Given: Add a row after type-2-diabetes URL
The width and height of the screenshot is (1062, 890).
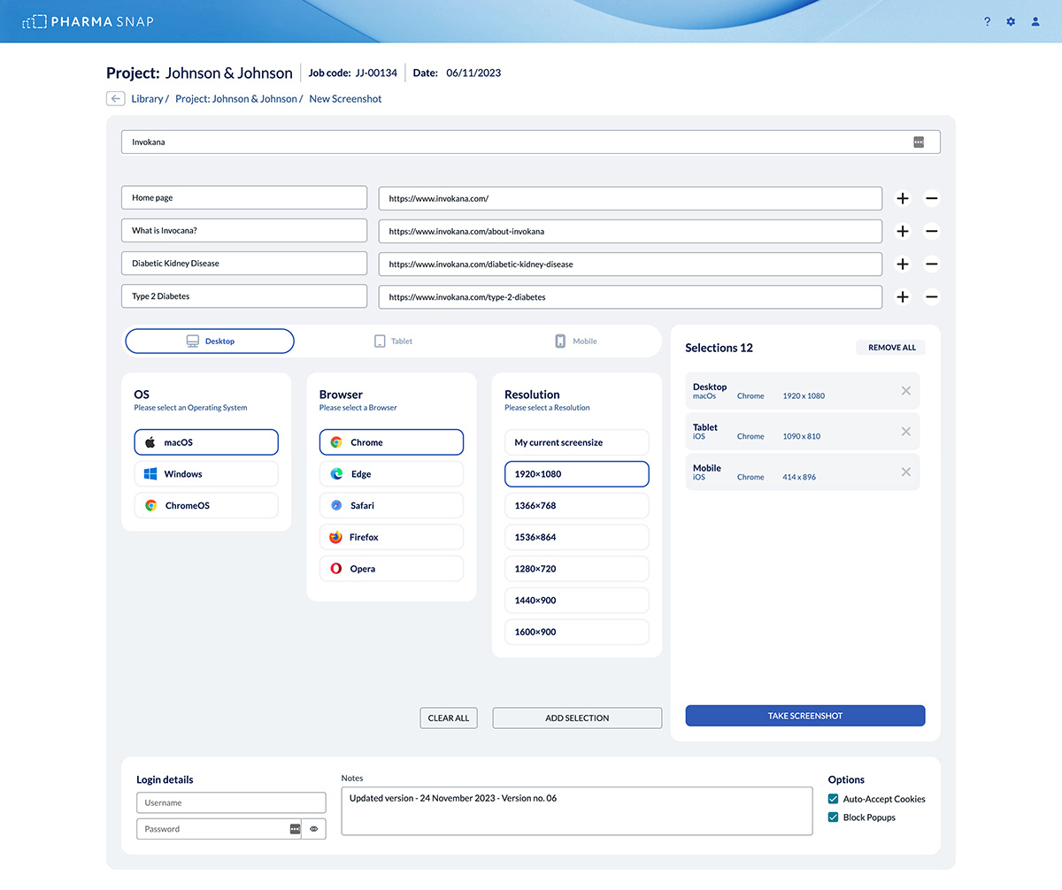Looking at the screenshot, I should point(903,296).
